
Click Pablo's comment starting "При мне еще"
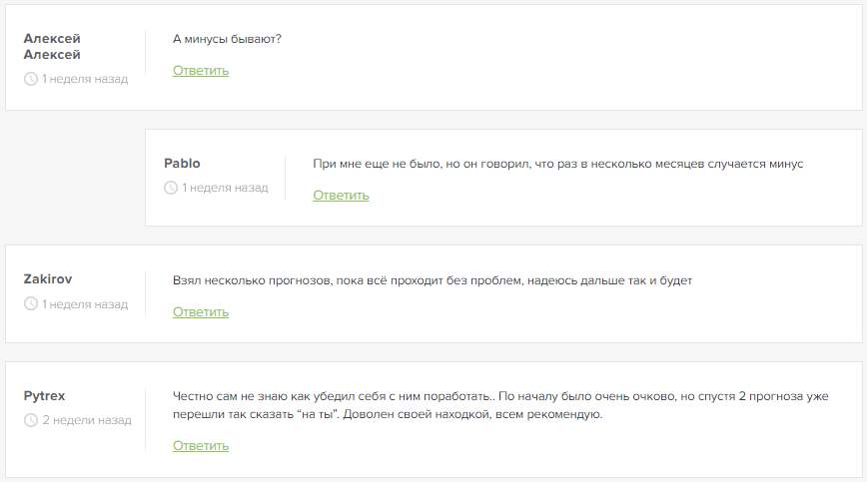click(558, 164)
